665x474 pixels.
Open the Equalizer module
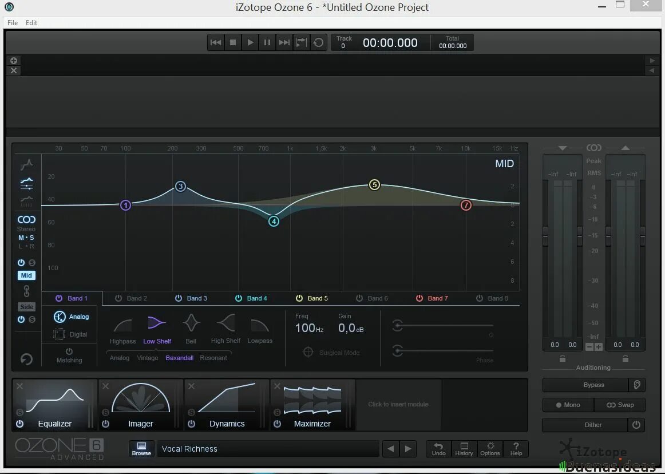(55, 405)
